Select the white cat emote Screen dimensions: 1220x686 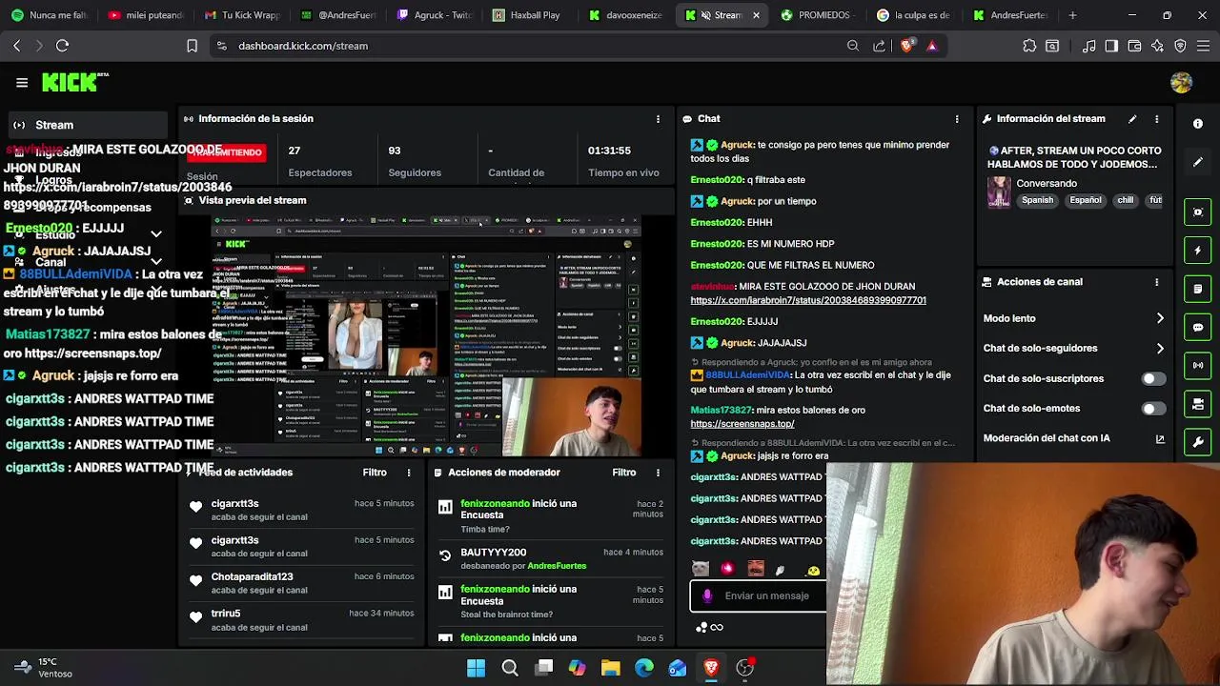[x=701, y=569]
